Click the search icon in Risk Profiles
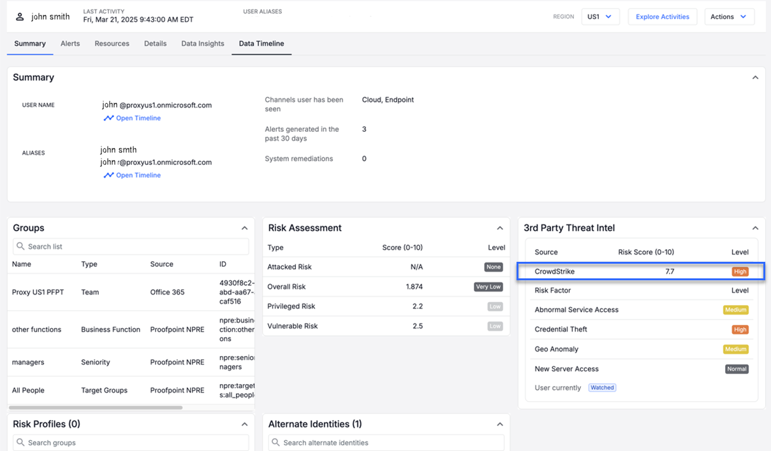The image size is (771, 451). pos(21,443)
